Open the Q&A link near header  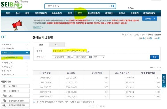click(130, 8)
